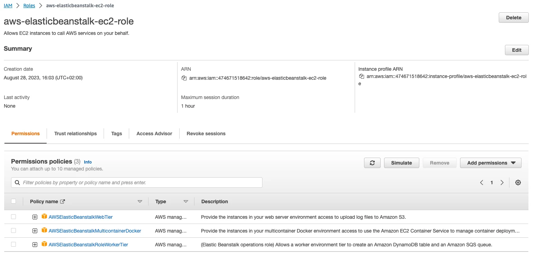Go to the IAM breadcrumb link
Image resolution: width=535 pixels, height=256 pixels.
pyautogui.click(x=8, y=6)
